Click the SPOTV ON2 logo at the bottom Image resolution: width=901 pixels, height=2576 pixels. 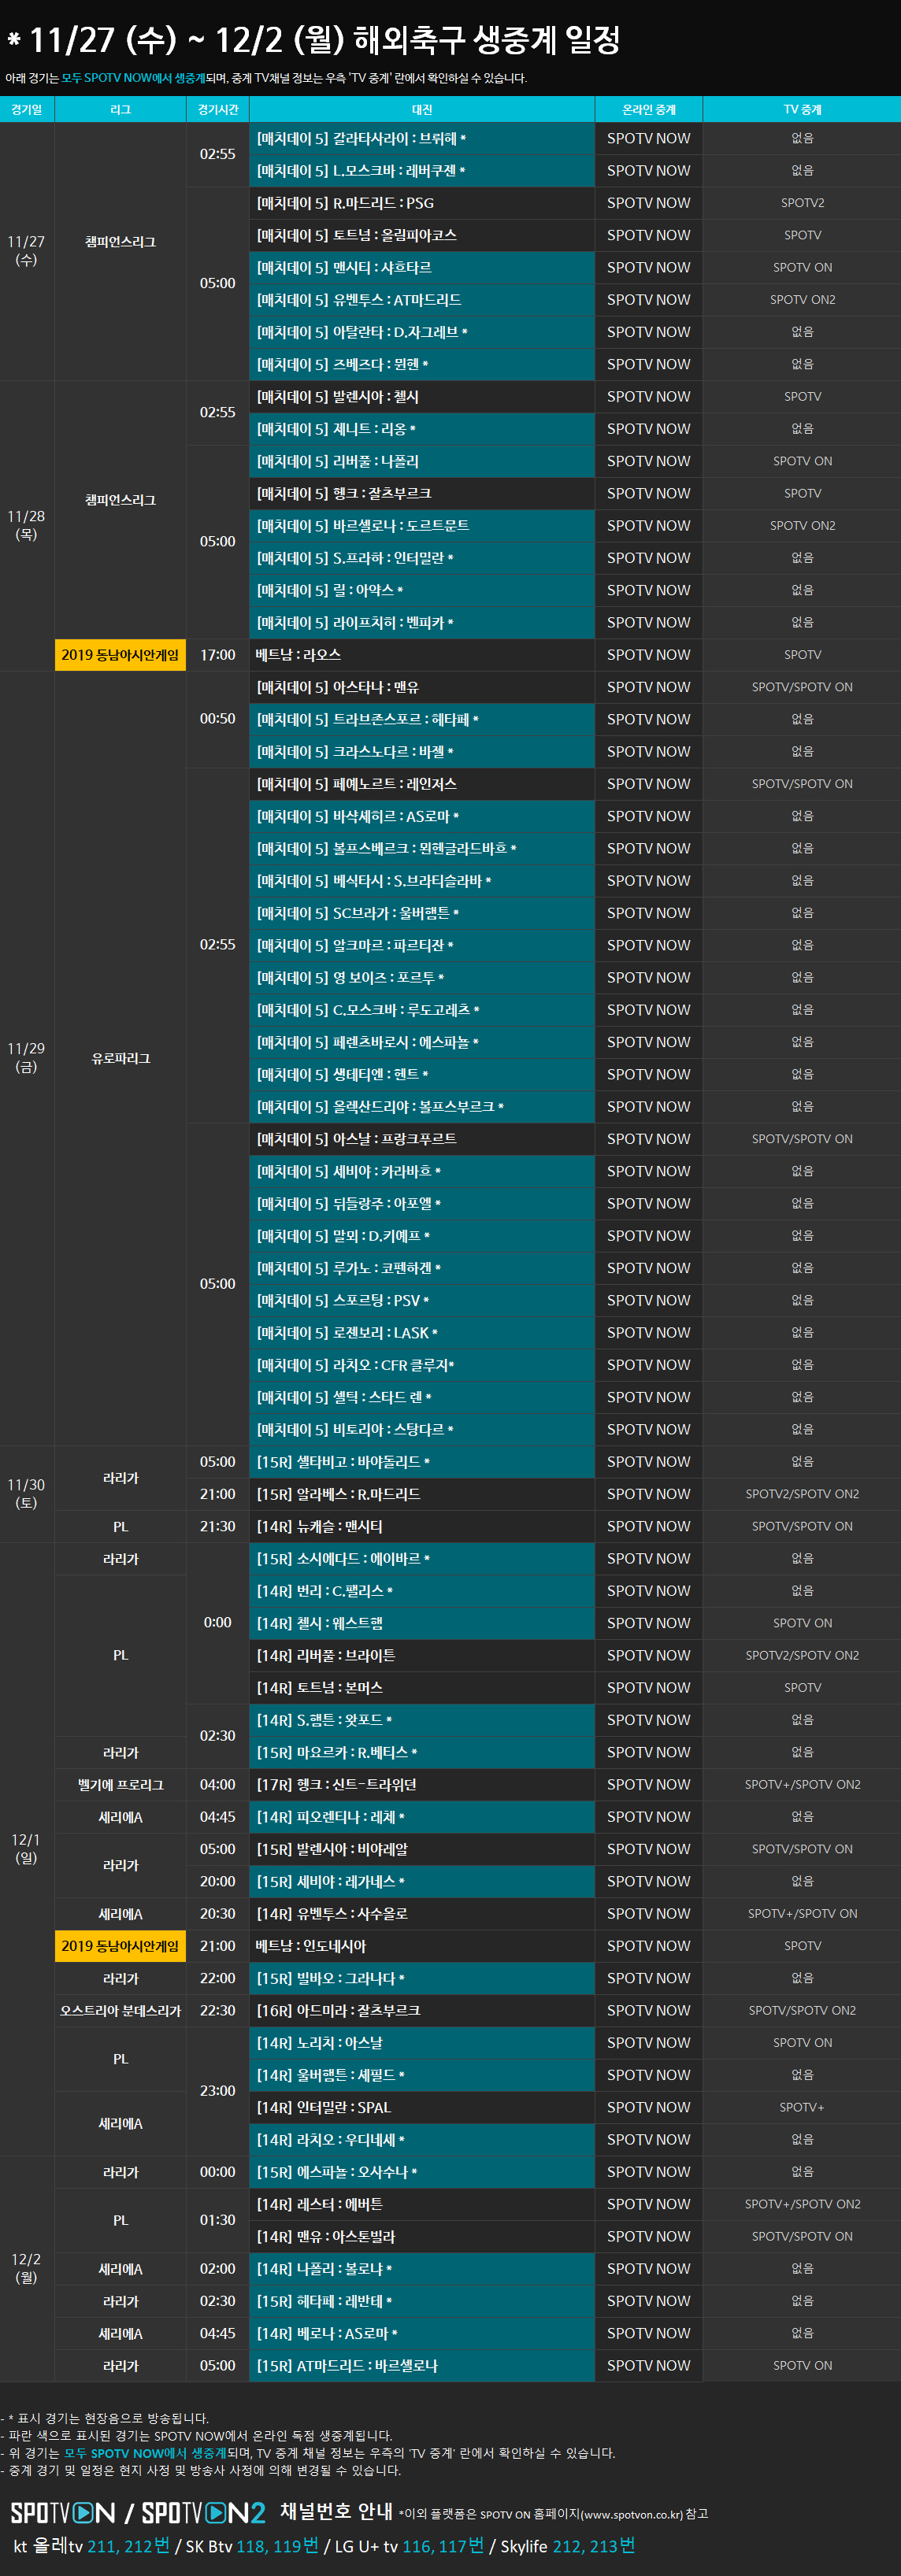pos(203,2512)
